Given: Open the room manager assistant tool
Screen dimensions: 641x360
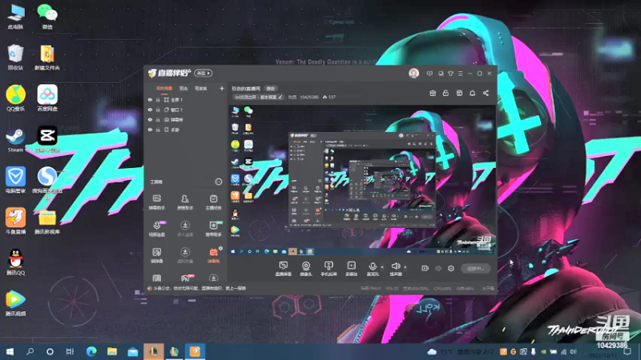Looking at the screenshot, I should tap(185, 202).
